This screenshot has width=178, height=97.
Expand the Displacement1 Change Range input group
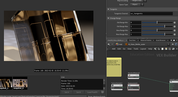[128, 88]
